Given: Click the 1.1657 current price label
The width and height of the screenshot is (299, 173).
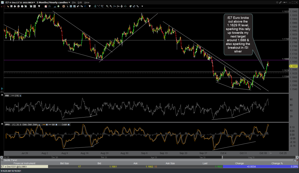Looking at the screenshot, I should tap(293, 66).
